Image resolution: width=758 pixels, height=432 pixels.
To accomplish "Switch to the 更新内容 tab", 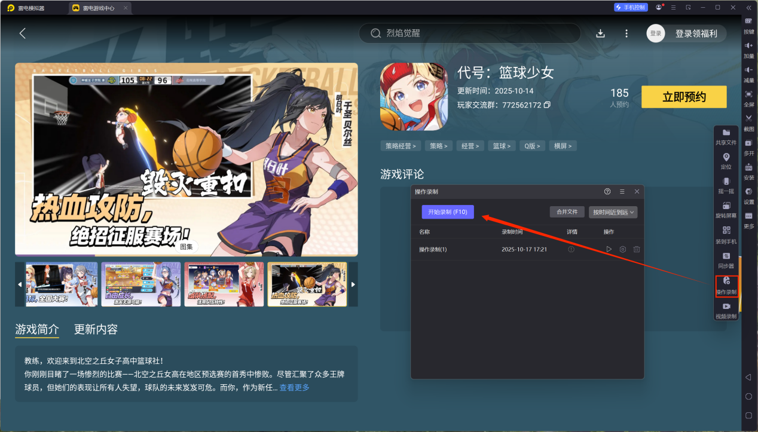I will tap(96, 329).
